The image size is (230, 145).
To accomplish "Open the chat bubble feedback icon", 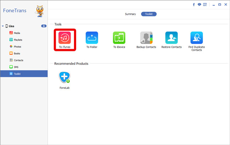I will pos(199,5).
